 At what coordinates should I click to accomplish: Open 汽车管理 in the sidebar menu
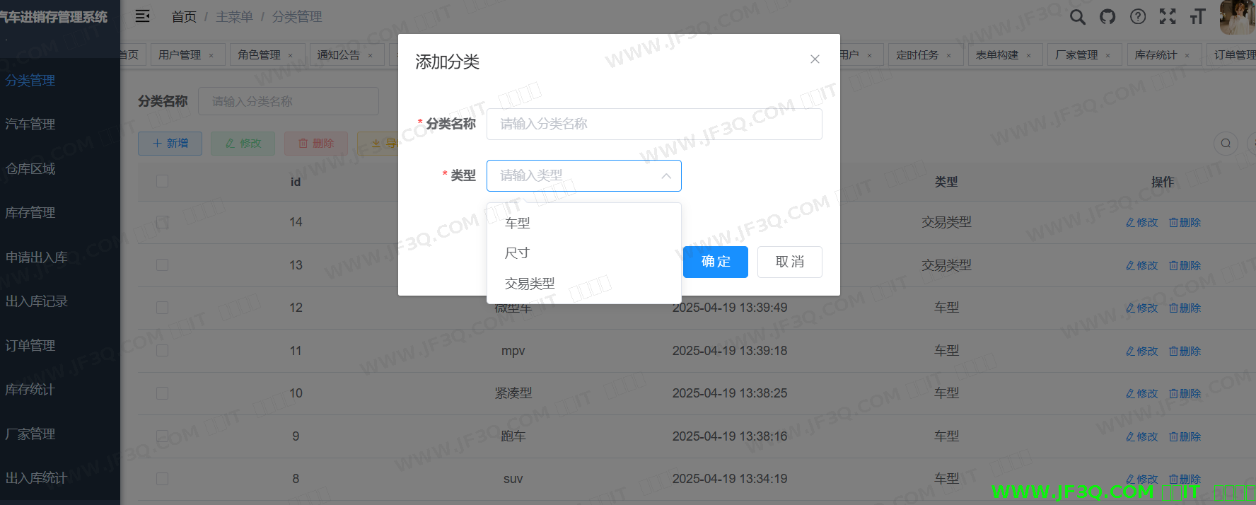point(30,124)
